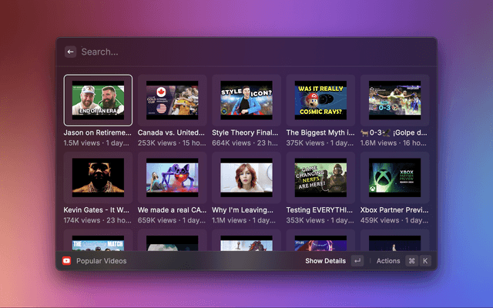This screenshot has height=308, width=493.
Task: Open the Why I'm Leaving video
Action: coord(246,177)
